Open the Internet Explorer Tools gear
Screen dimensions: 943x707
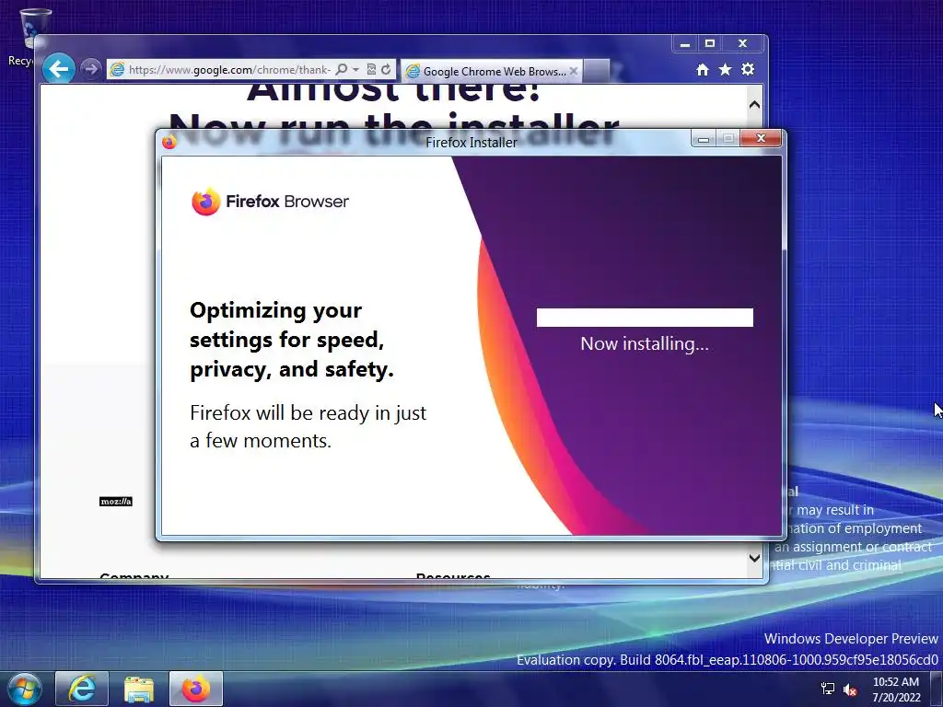tap(748, 69)
